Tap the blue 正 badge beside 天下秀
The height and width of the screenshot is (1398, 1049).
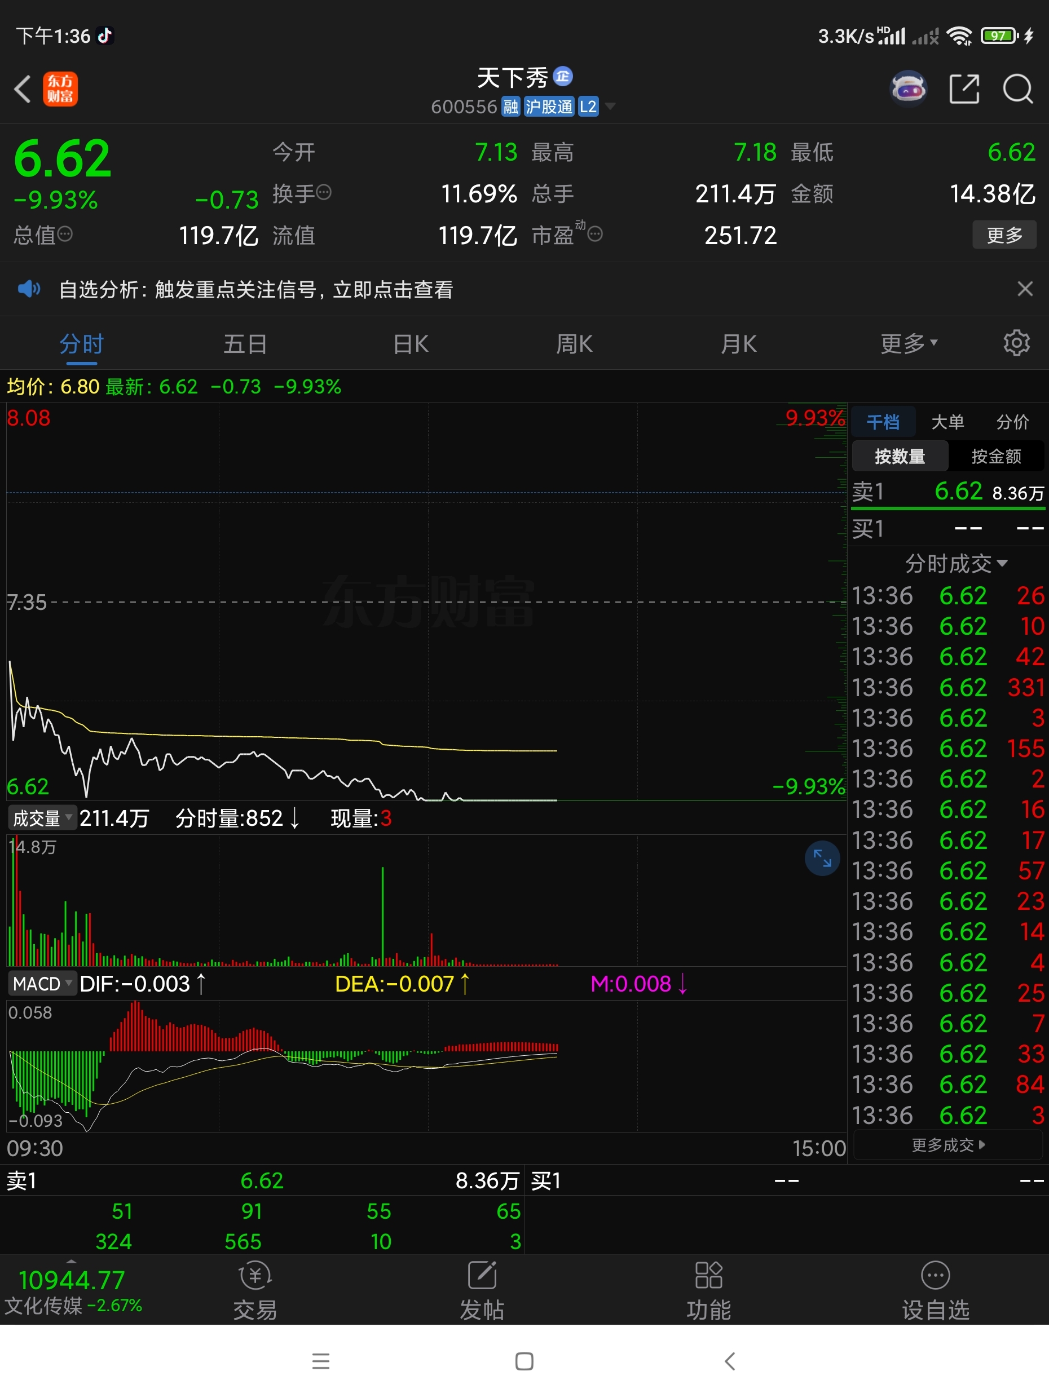coord(563,77)
